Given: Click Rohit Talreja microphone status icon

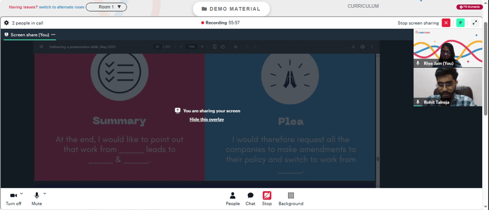Looking at the screenshot, I should coord(418,102).
